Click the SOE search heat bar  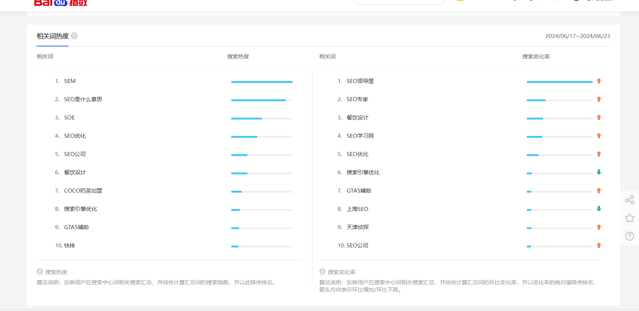(x=262, y=118)
